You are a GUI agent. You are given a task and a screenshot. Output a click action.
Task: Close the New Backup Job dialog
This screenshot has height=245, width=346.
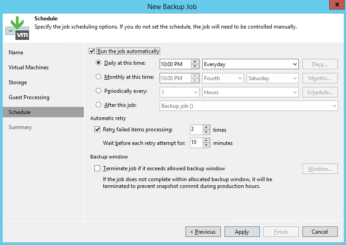pyautogui.click(x=335, y=6)
